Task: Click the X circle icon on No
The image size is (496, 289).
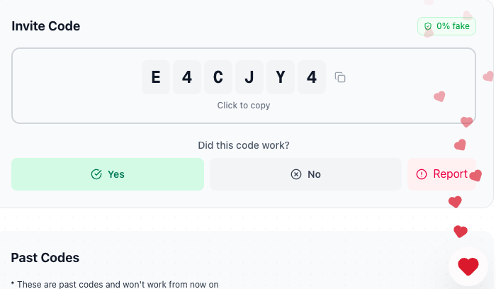Action: tap(296, 174)
